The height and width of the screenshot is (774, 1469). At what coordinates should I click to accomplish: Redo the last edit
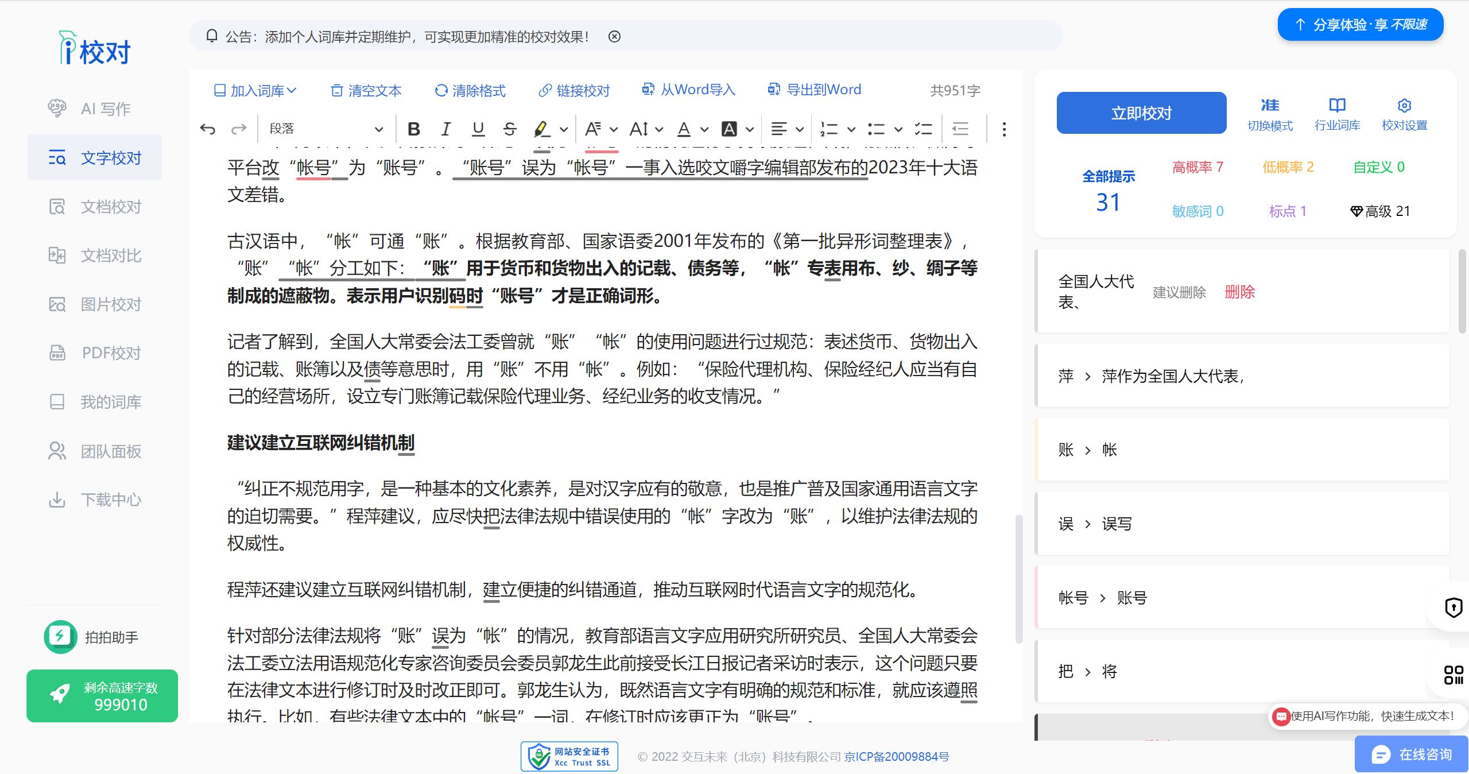pos(239,129)
